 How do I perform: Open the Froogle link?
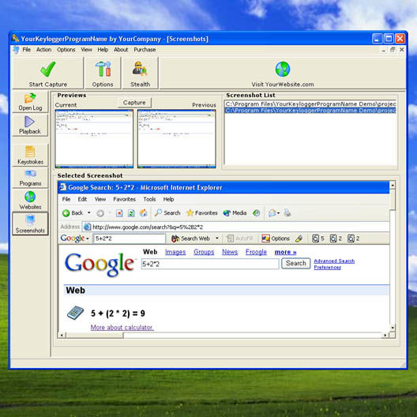(x=256, y=252)
